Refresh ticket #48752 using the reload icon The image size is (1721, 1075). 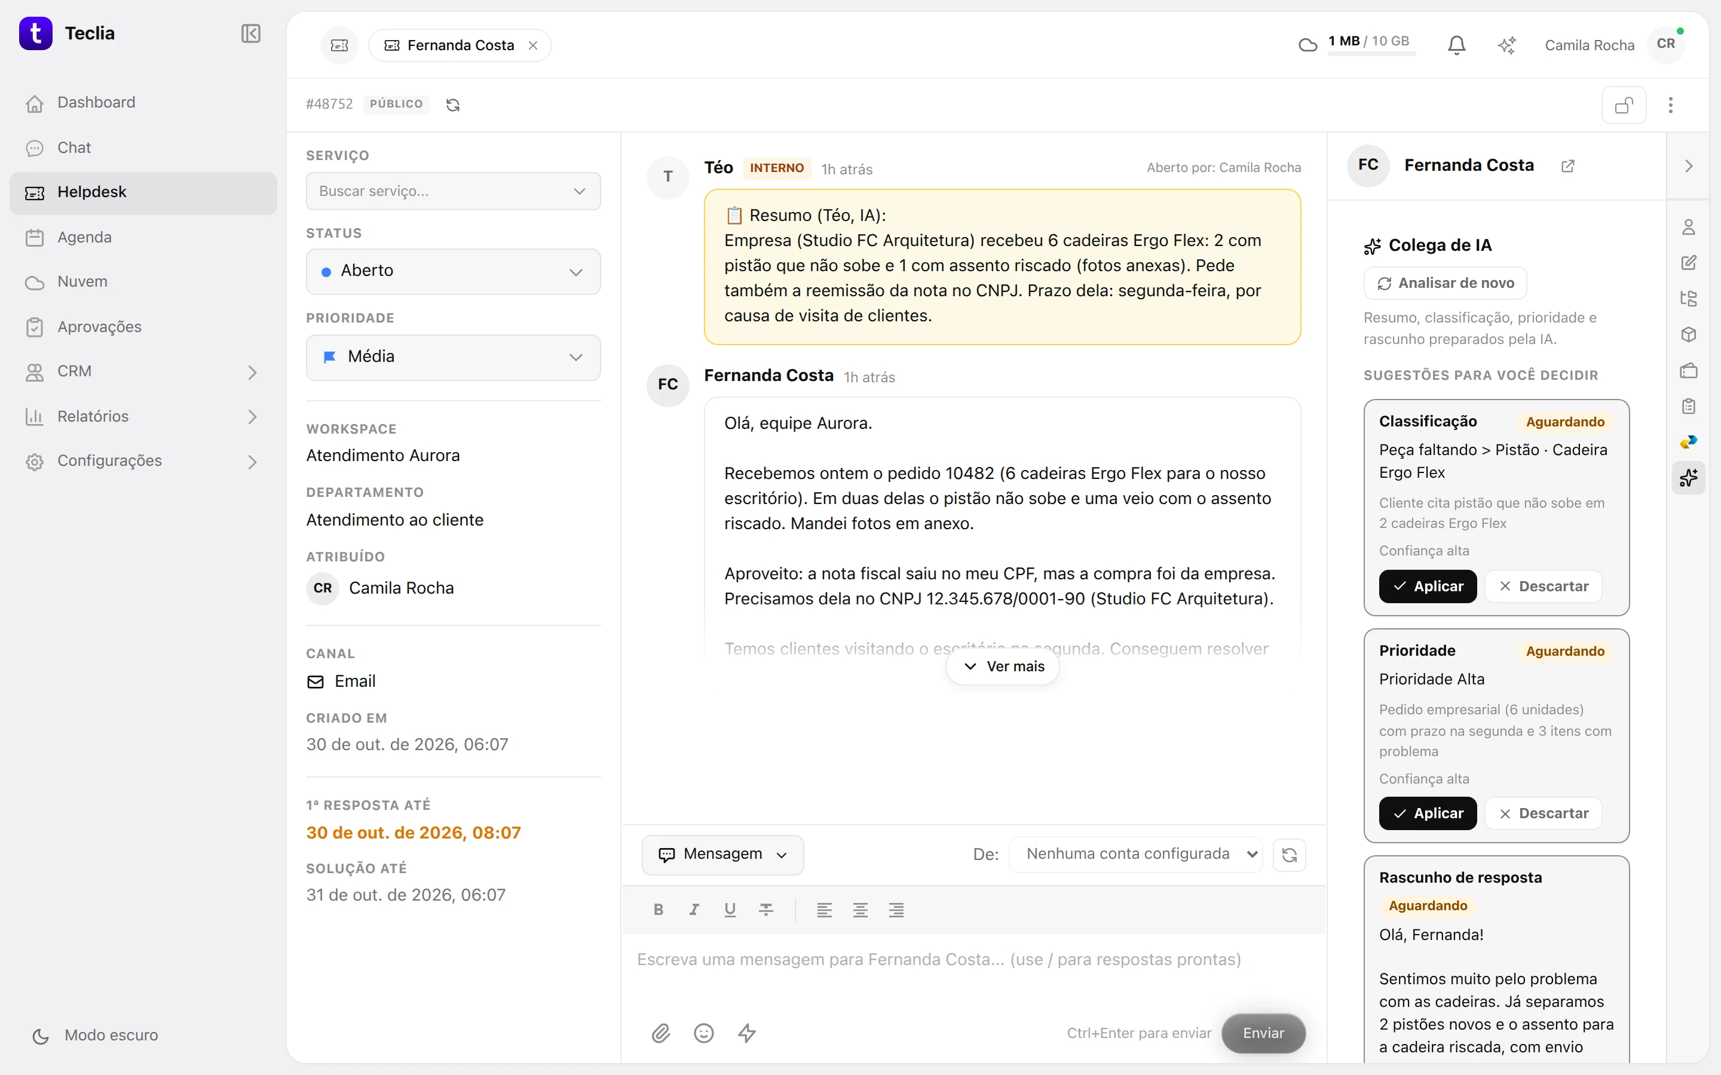click(453, 105)
